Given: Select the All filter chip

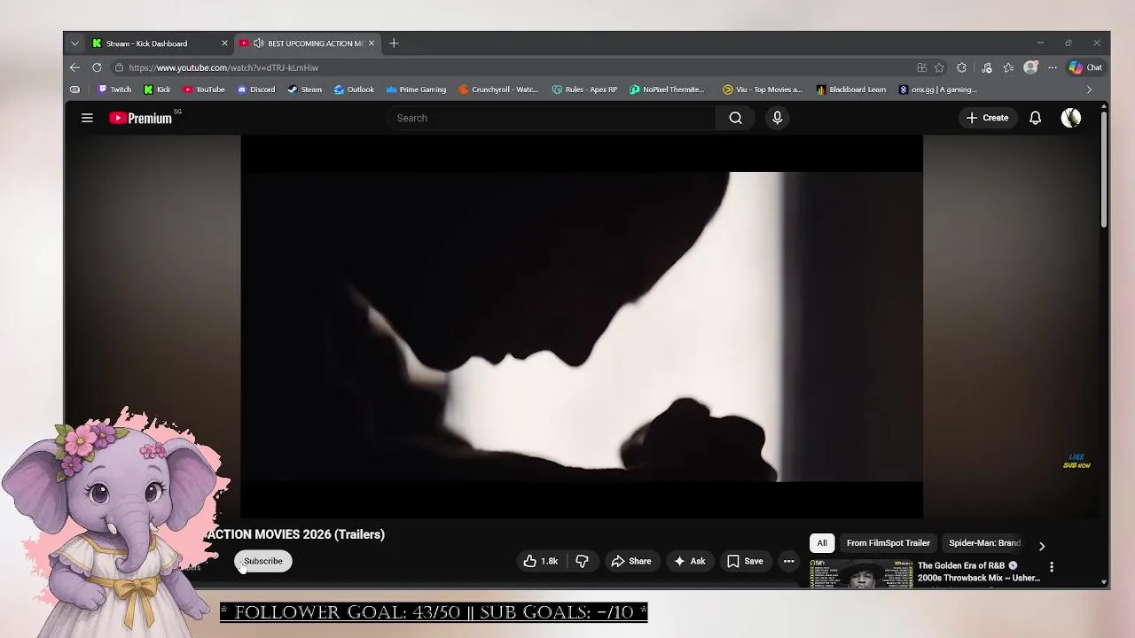Looking at the screenshot, I should pos(822,543).
